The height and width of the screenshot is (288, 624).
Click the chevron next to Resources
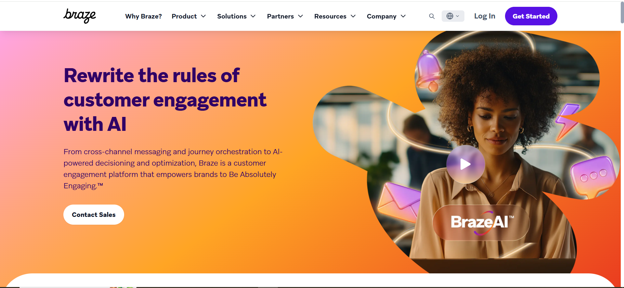(x=353, y=16)
